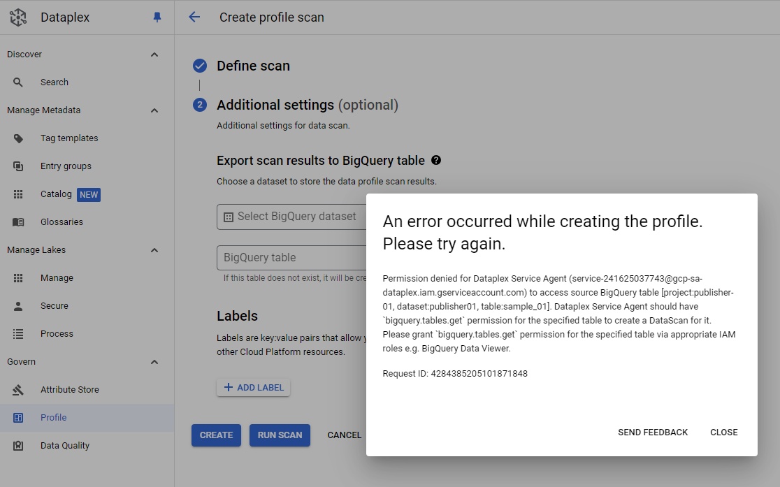Viewport: 780px width, 487px height.
Task: Click the RUN SCAN button
Action: click(x=280, y=435)
